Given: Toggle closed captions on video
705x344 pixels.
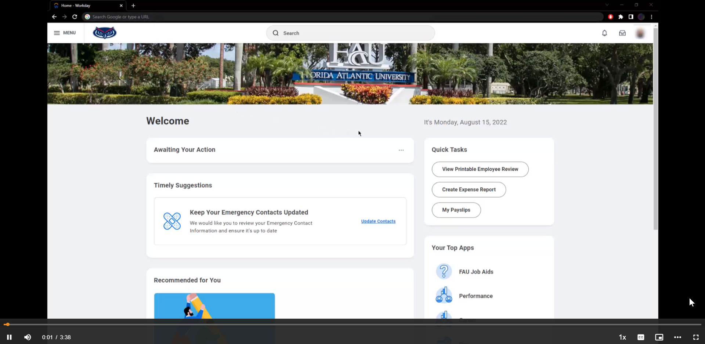Looking at the screenshot, I should pos(641,337).
